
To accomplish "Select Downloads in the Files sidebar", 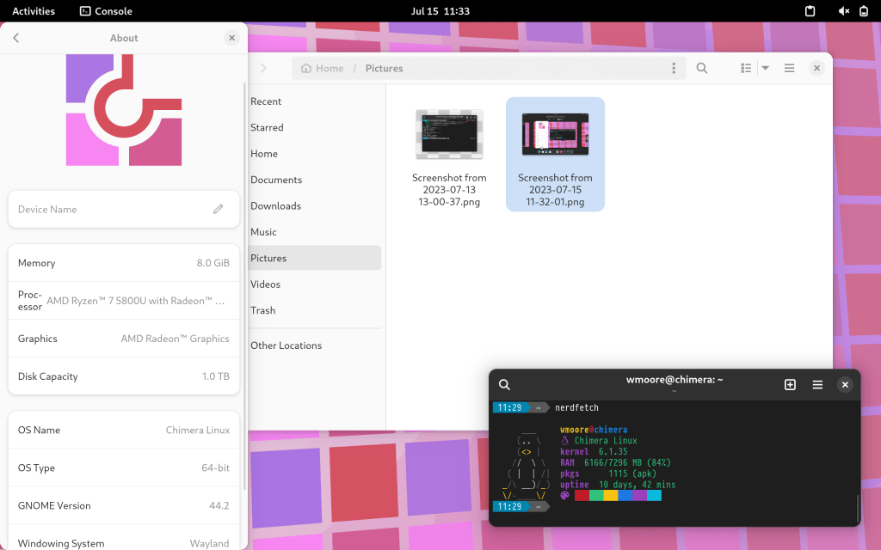I will 275,206.
